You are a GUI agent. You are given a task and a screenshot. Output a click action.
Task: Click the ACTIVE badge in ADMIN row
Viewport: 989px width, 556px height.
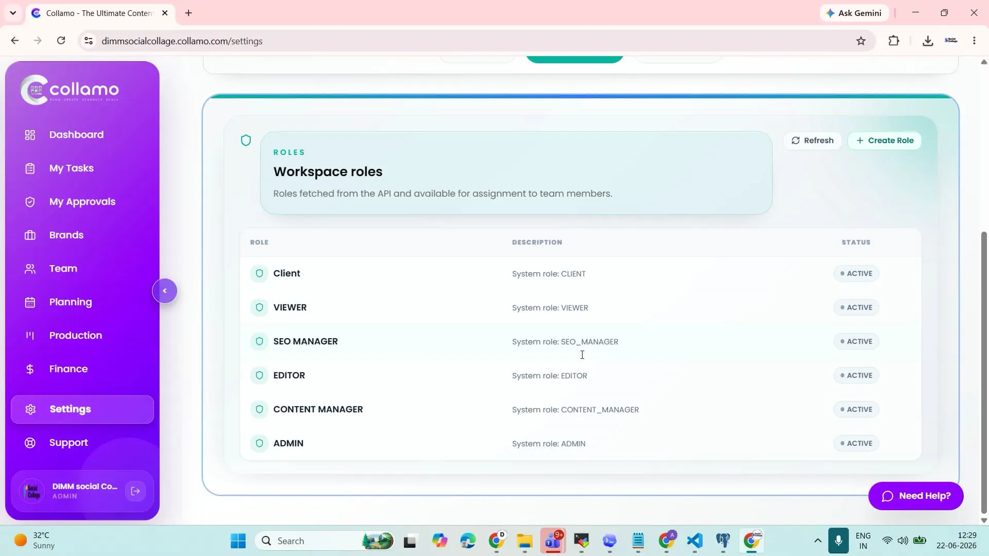click(x=856, y=443)
